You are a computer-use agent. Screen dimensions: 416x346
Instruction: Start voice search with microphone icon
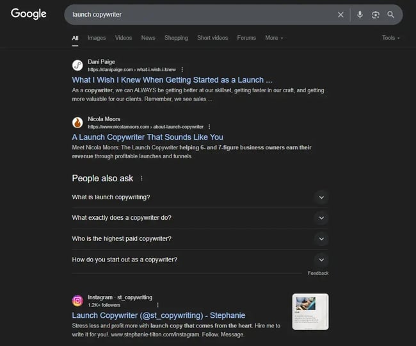click(360, 15)
